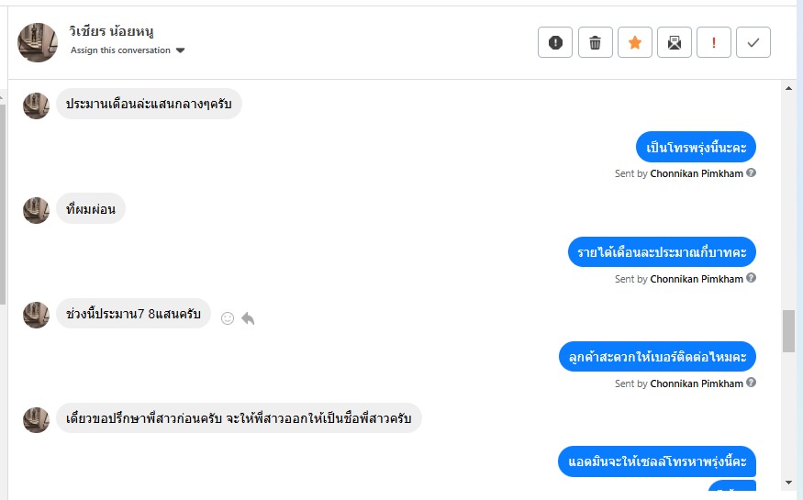Flag conversation with red exclamation icon

[x=714, y=42]
